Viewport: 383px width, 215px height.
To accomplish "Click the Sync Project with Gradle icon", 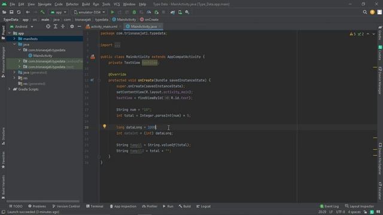I will (x=173, y=12).
